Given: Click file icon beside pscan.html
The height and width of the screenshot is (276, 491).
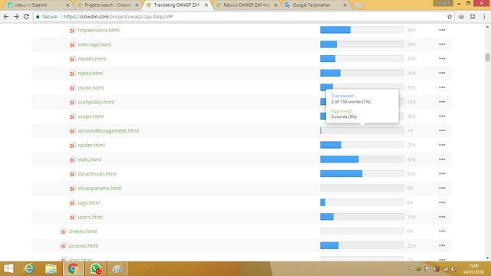Looking at the screenshot, I should 72,88.
